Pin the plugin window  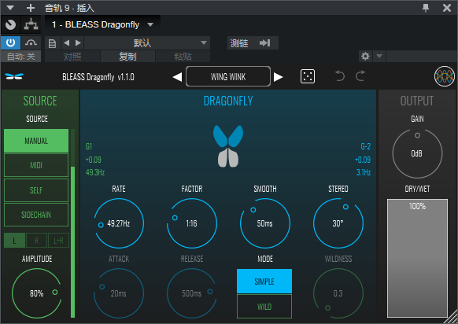[426, 8]
